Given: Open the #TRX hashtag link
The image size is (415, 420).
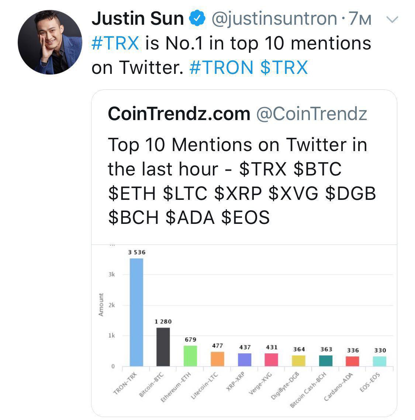Looking at the screenshot, I should (x=115, y=43).
